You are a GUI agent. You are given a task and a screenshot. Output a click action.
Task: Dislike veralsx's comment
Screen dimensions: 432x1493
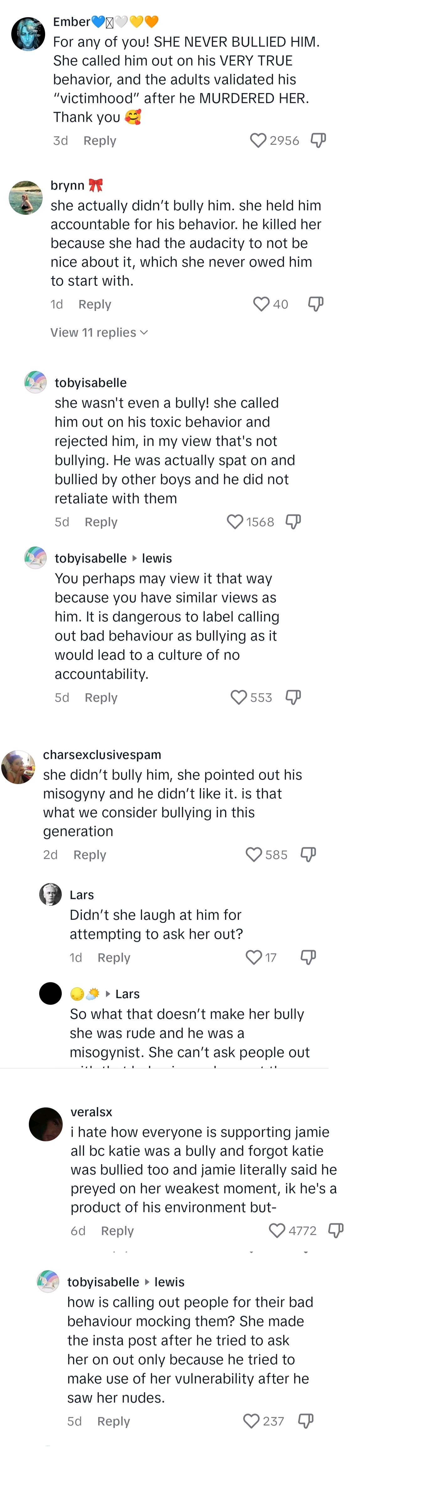pos(336,1230)
